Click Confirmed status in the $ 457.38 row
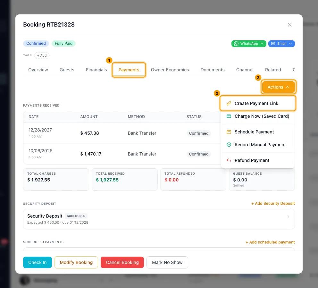Image resolution: width=318 pixels, height=288 pixels. (199, 133)
